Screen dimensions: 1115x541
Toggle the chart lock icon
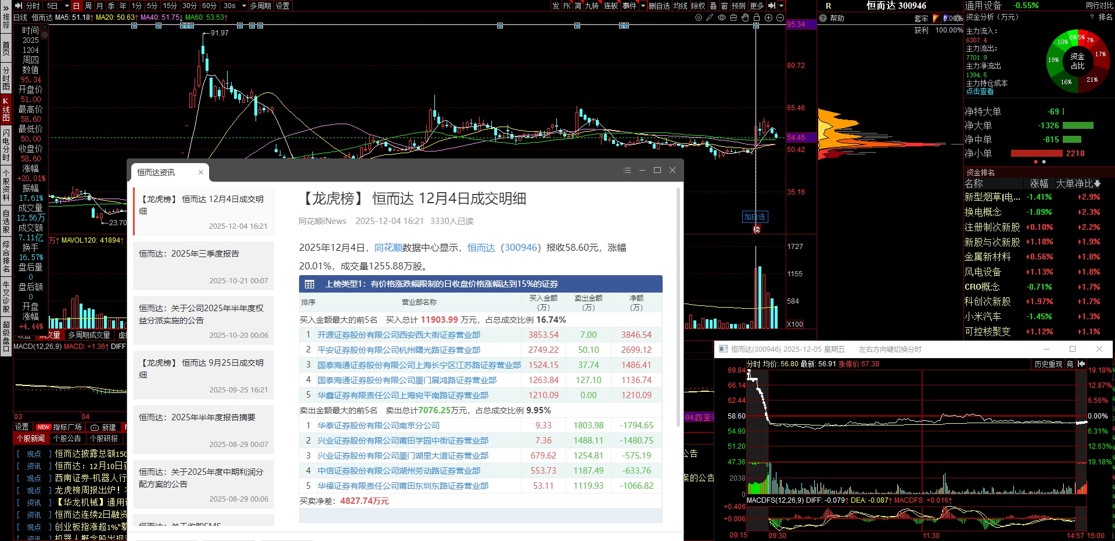coord(757,18)
